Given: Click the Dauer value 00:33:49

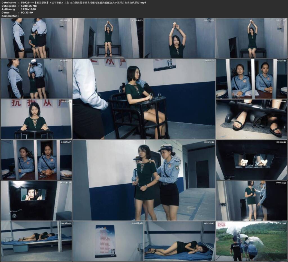Looking at the screenshot, I should pos(27,12).
